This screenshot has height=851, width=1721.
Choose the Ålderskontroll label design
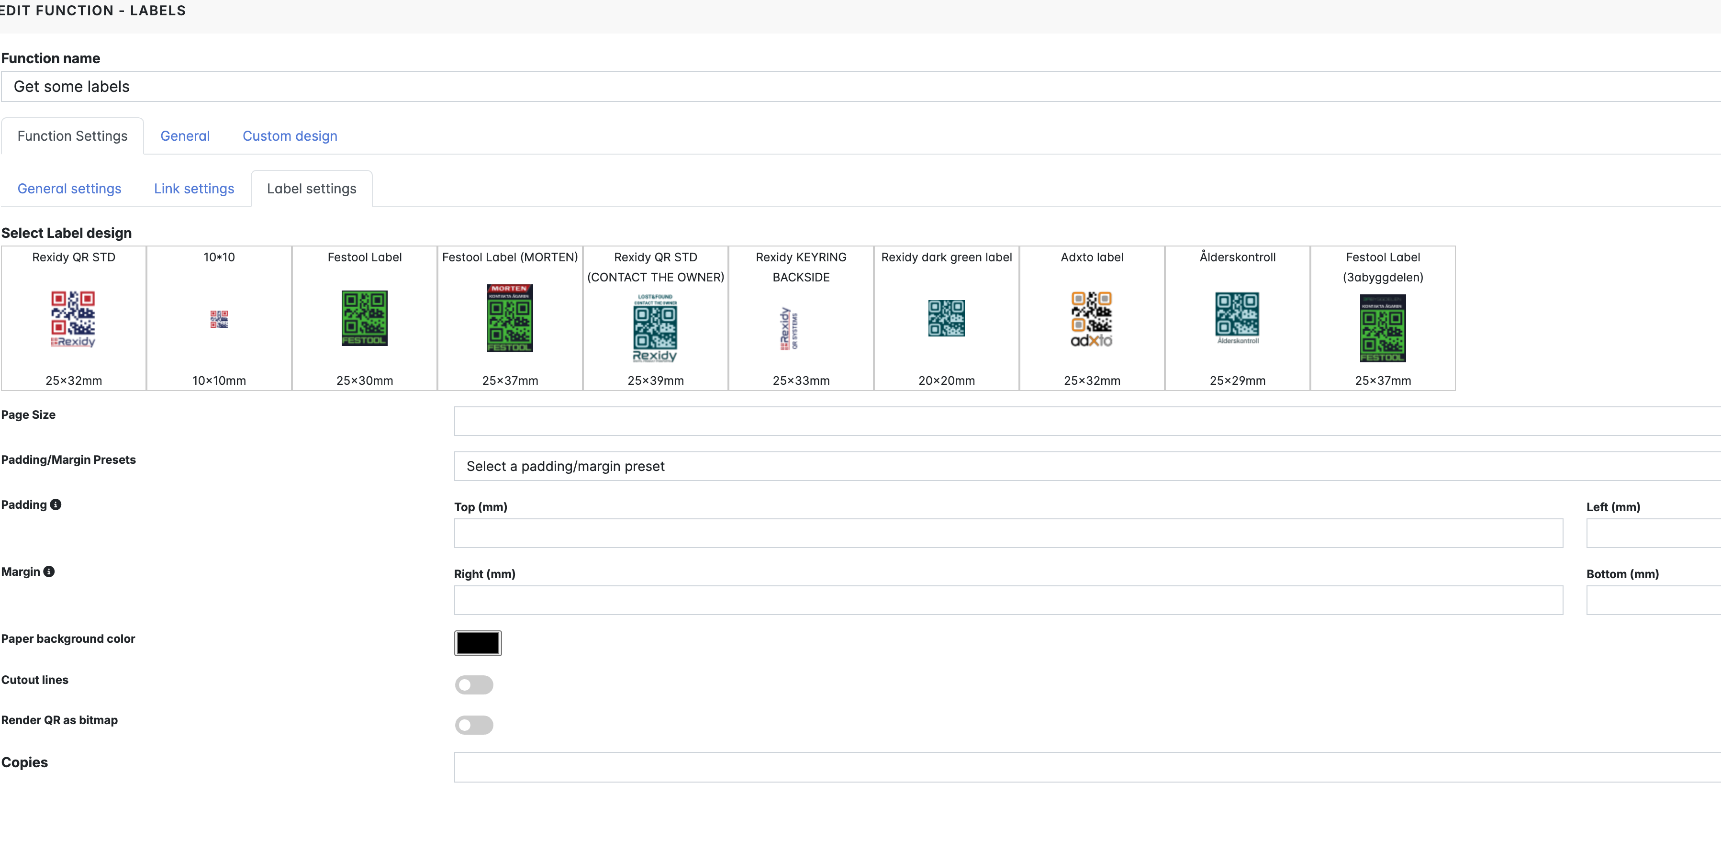[x=1237, y=318]
